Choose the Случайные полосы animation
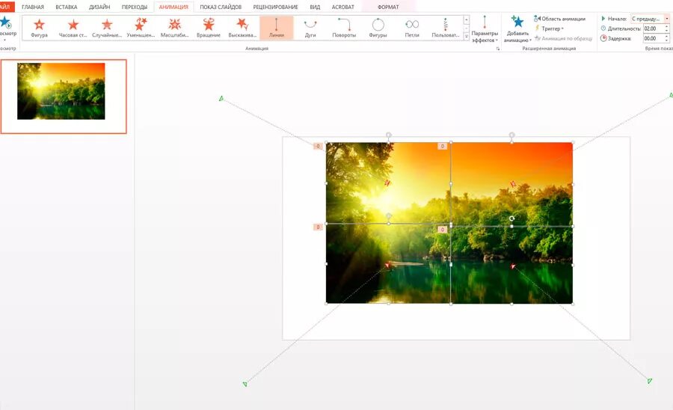 click(x=107, y=28)
